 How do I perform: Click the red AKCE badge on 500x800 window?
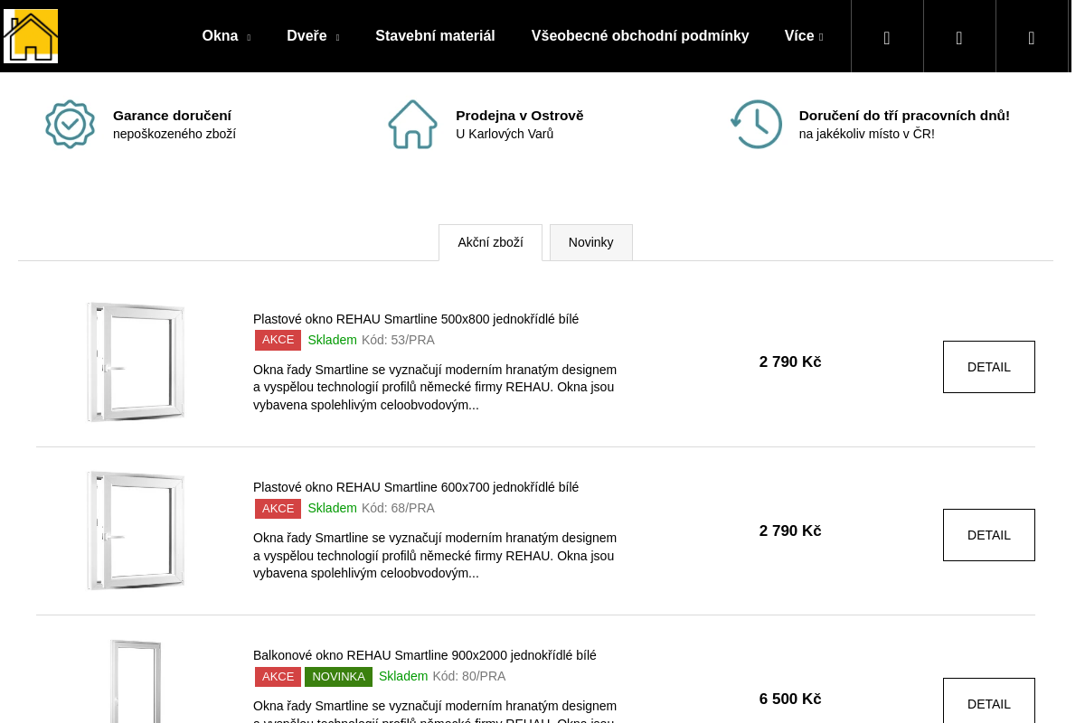(278, 340)
